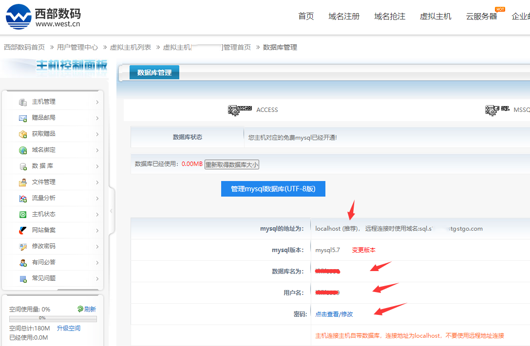Screen dimensions: 530x346
Task: Click the 文件管理 folder icon
Action: click(x=23, y=182)
